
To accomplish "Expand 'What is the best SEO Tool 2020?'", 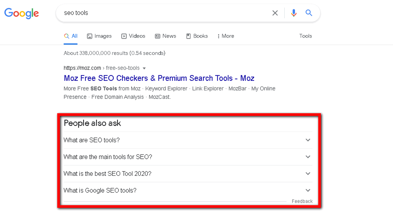I will pos(188,174).
